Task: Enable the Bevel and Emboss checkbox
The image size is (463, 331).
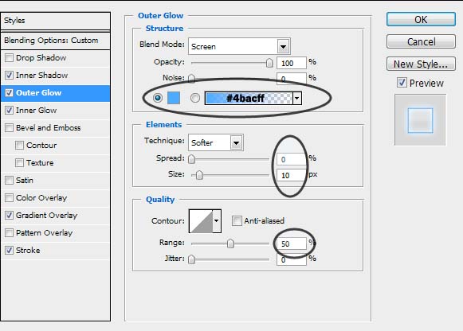Action: click(9, 127)
